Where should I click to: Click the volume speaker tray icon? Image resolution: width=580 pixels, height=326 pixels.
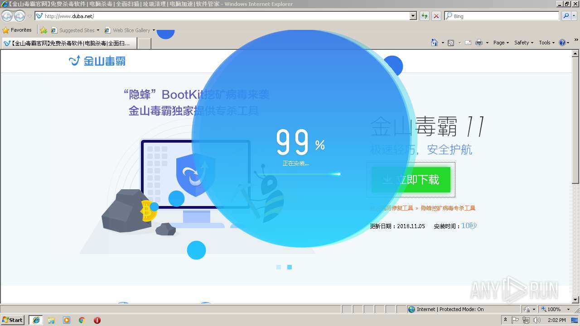(537, 320)
